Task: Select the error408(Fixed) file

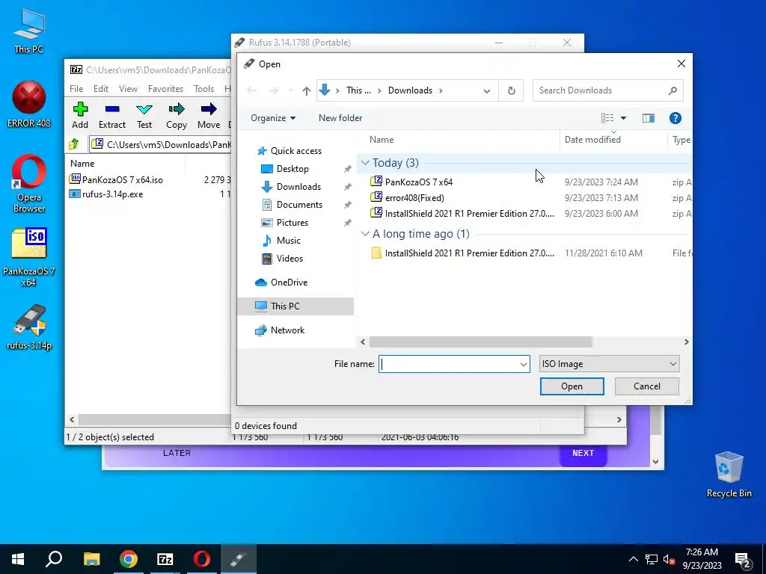Action: pyautogui.click(x=414, y=198)
